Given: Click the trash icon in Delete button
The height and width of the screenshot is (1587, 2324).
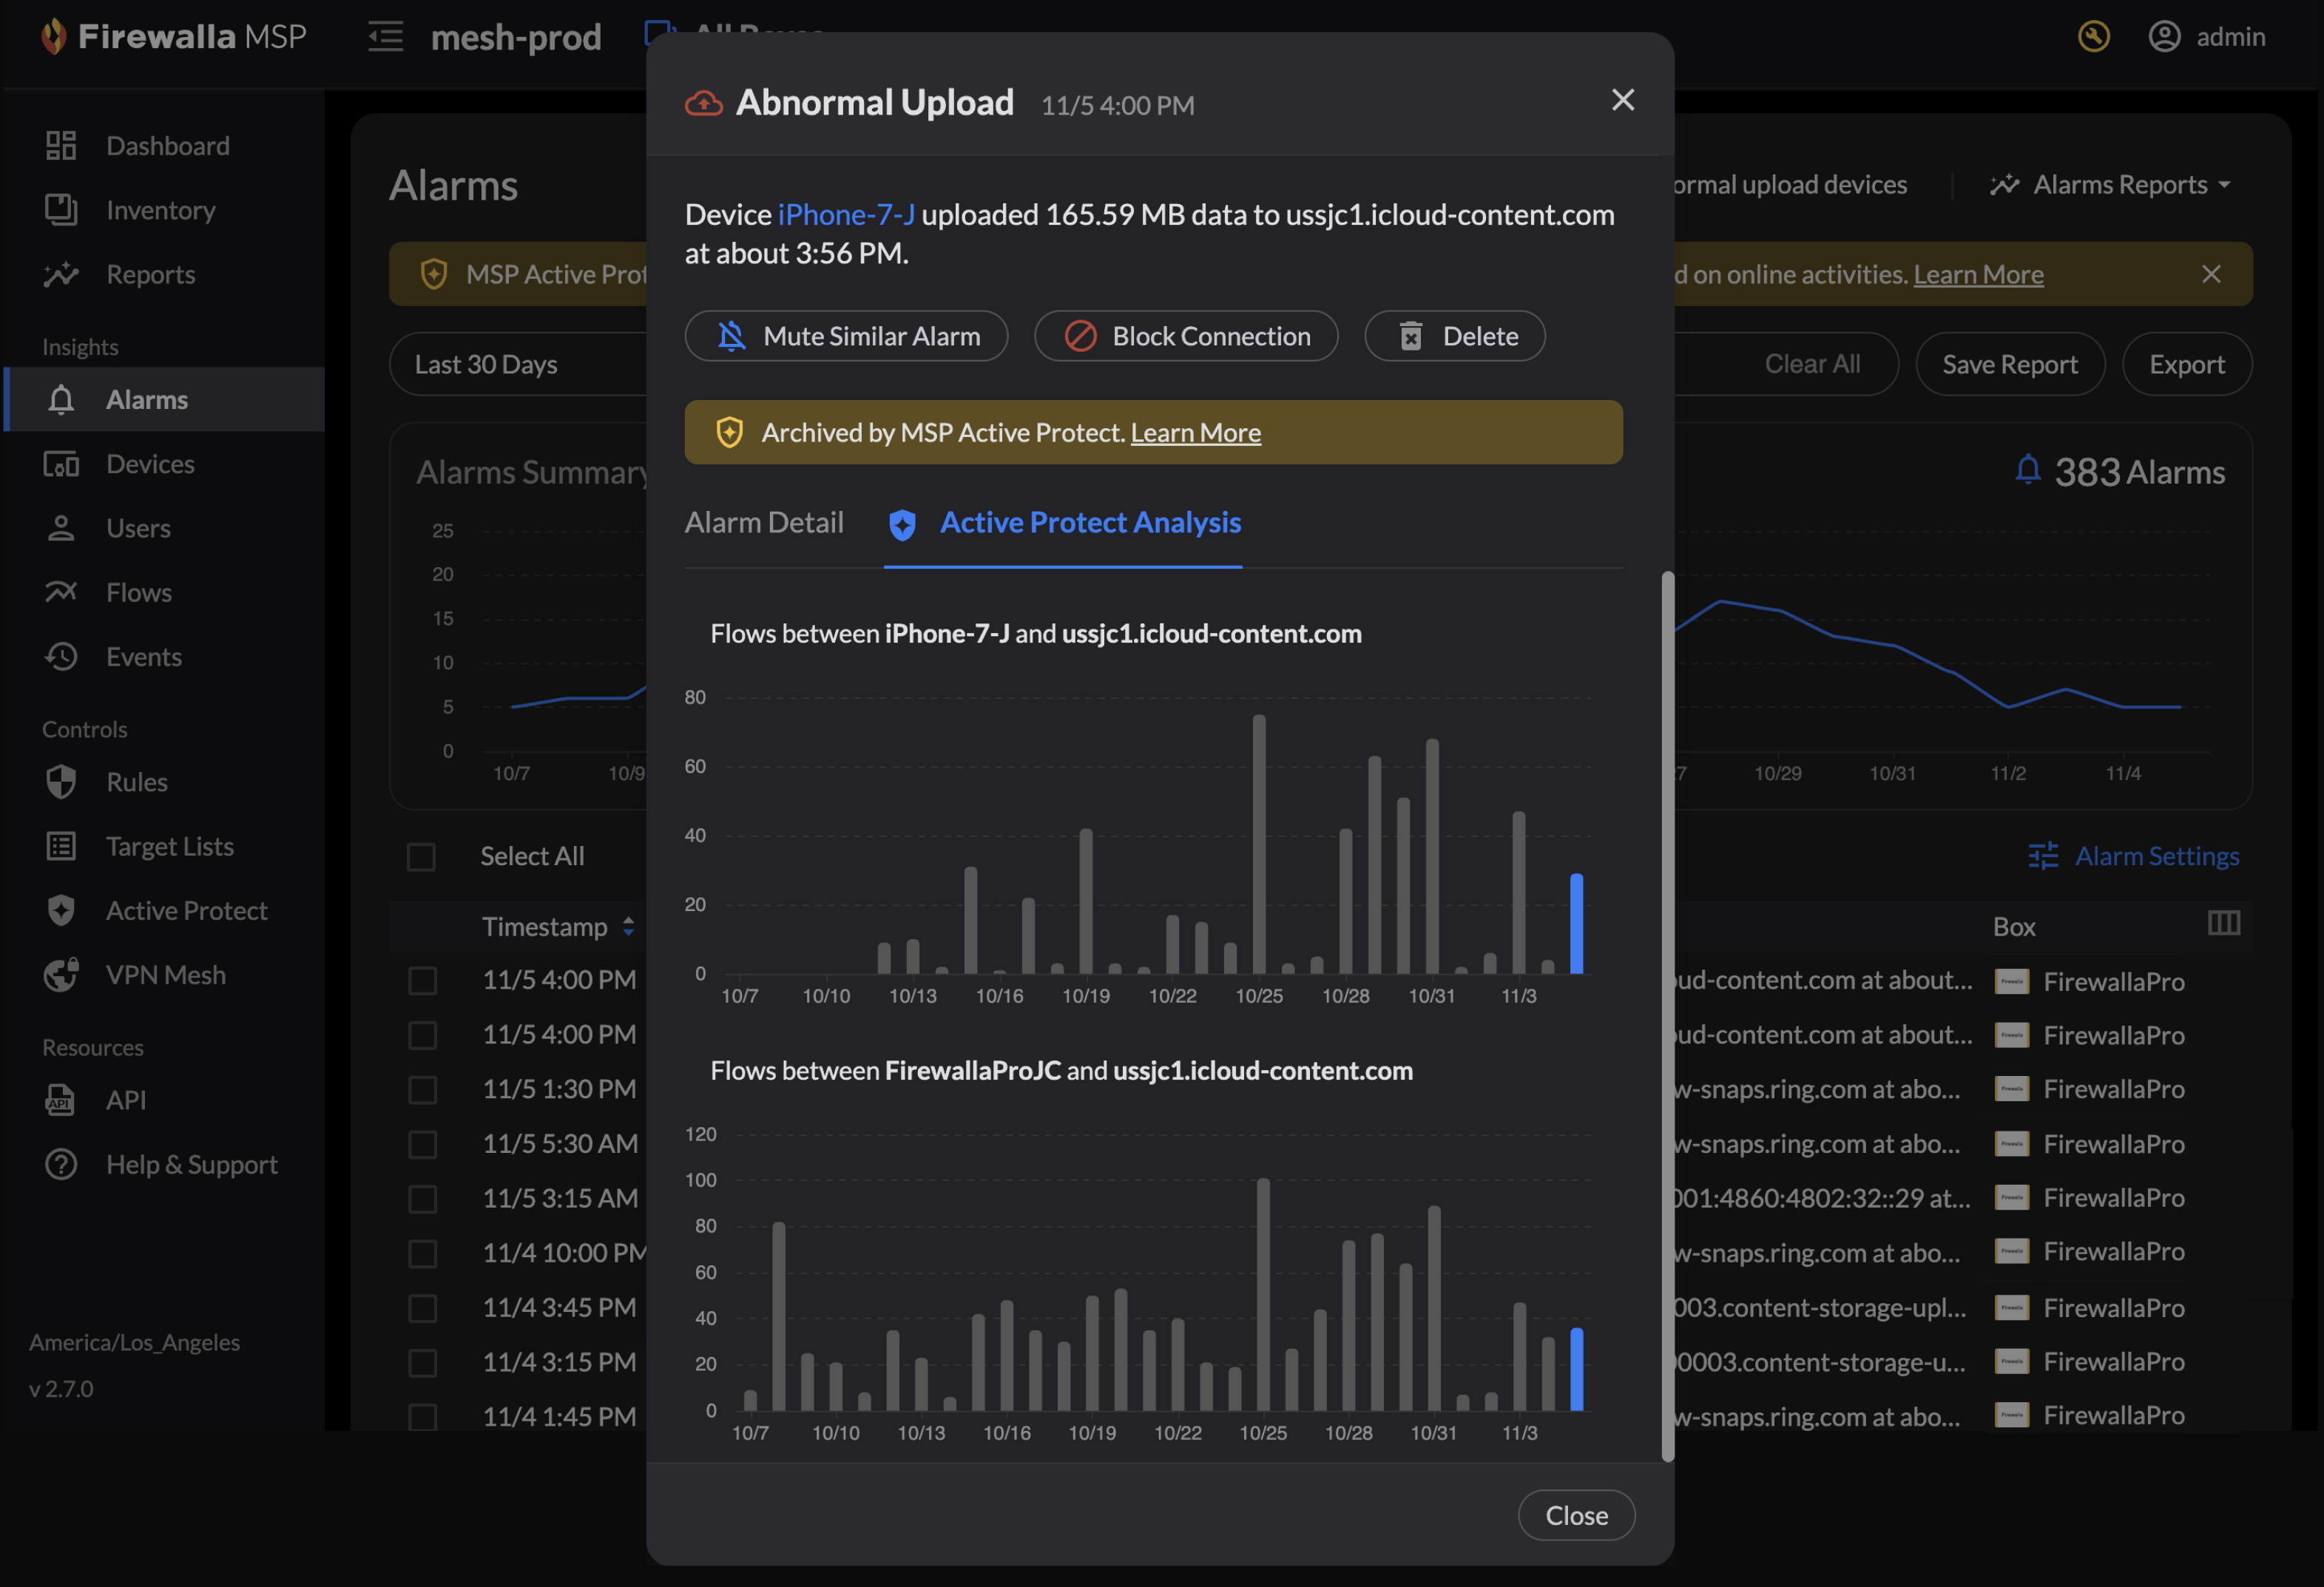Looking at the screenshot, I should coord(1410,336).
